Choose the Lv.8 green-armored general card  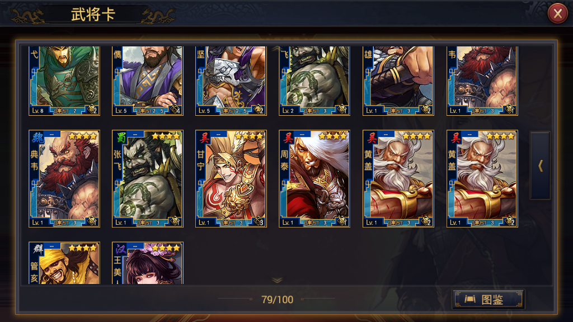64,80
